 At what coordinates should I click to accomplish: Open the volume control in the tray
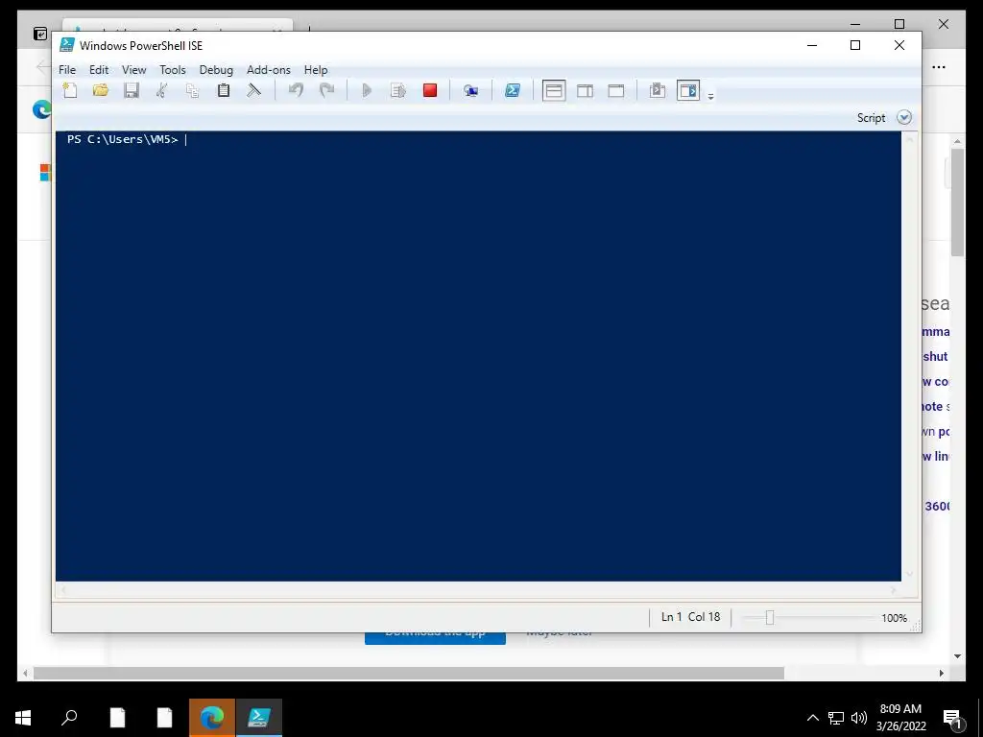point(859,718)
